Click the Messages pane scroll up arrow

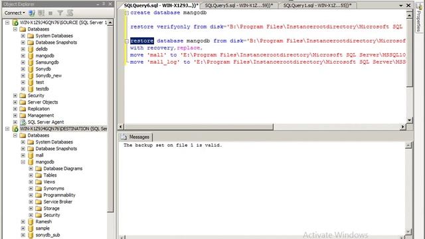408,146
